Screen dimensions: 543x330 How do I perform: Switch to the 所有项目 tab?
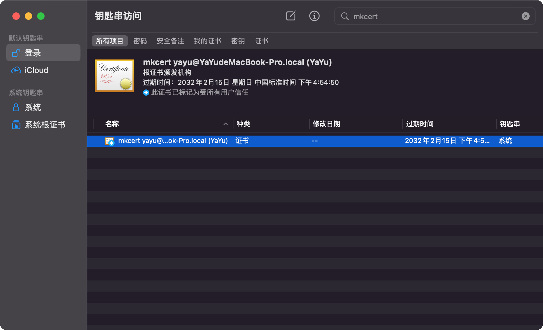click(x=110, y=41)
